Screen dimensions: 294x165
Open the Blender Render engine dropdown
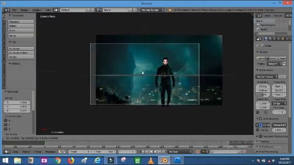[153, 10]
